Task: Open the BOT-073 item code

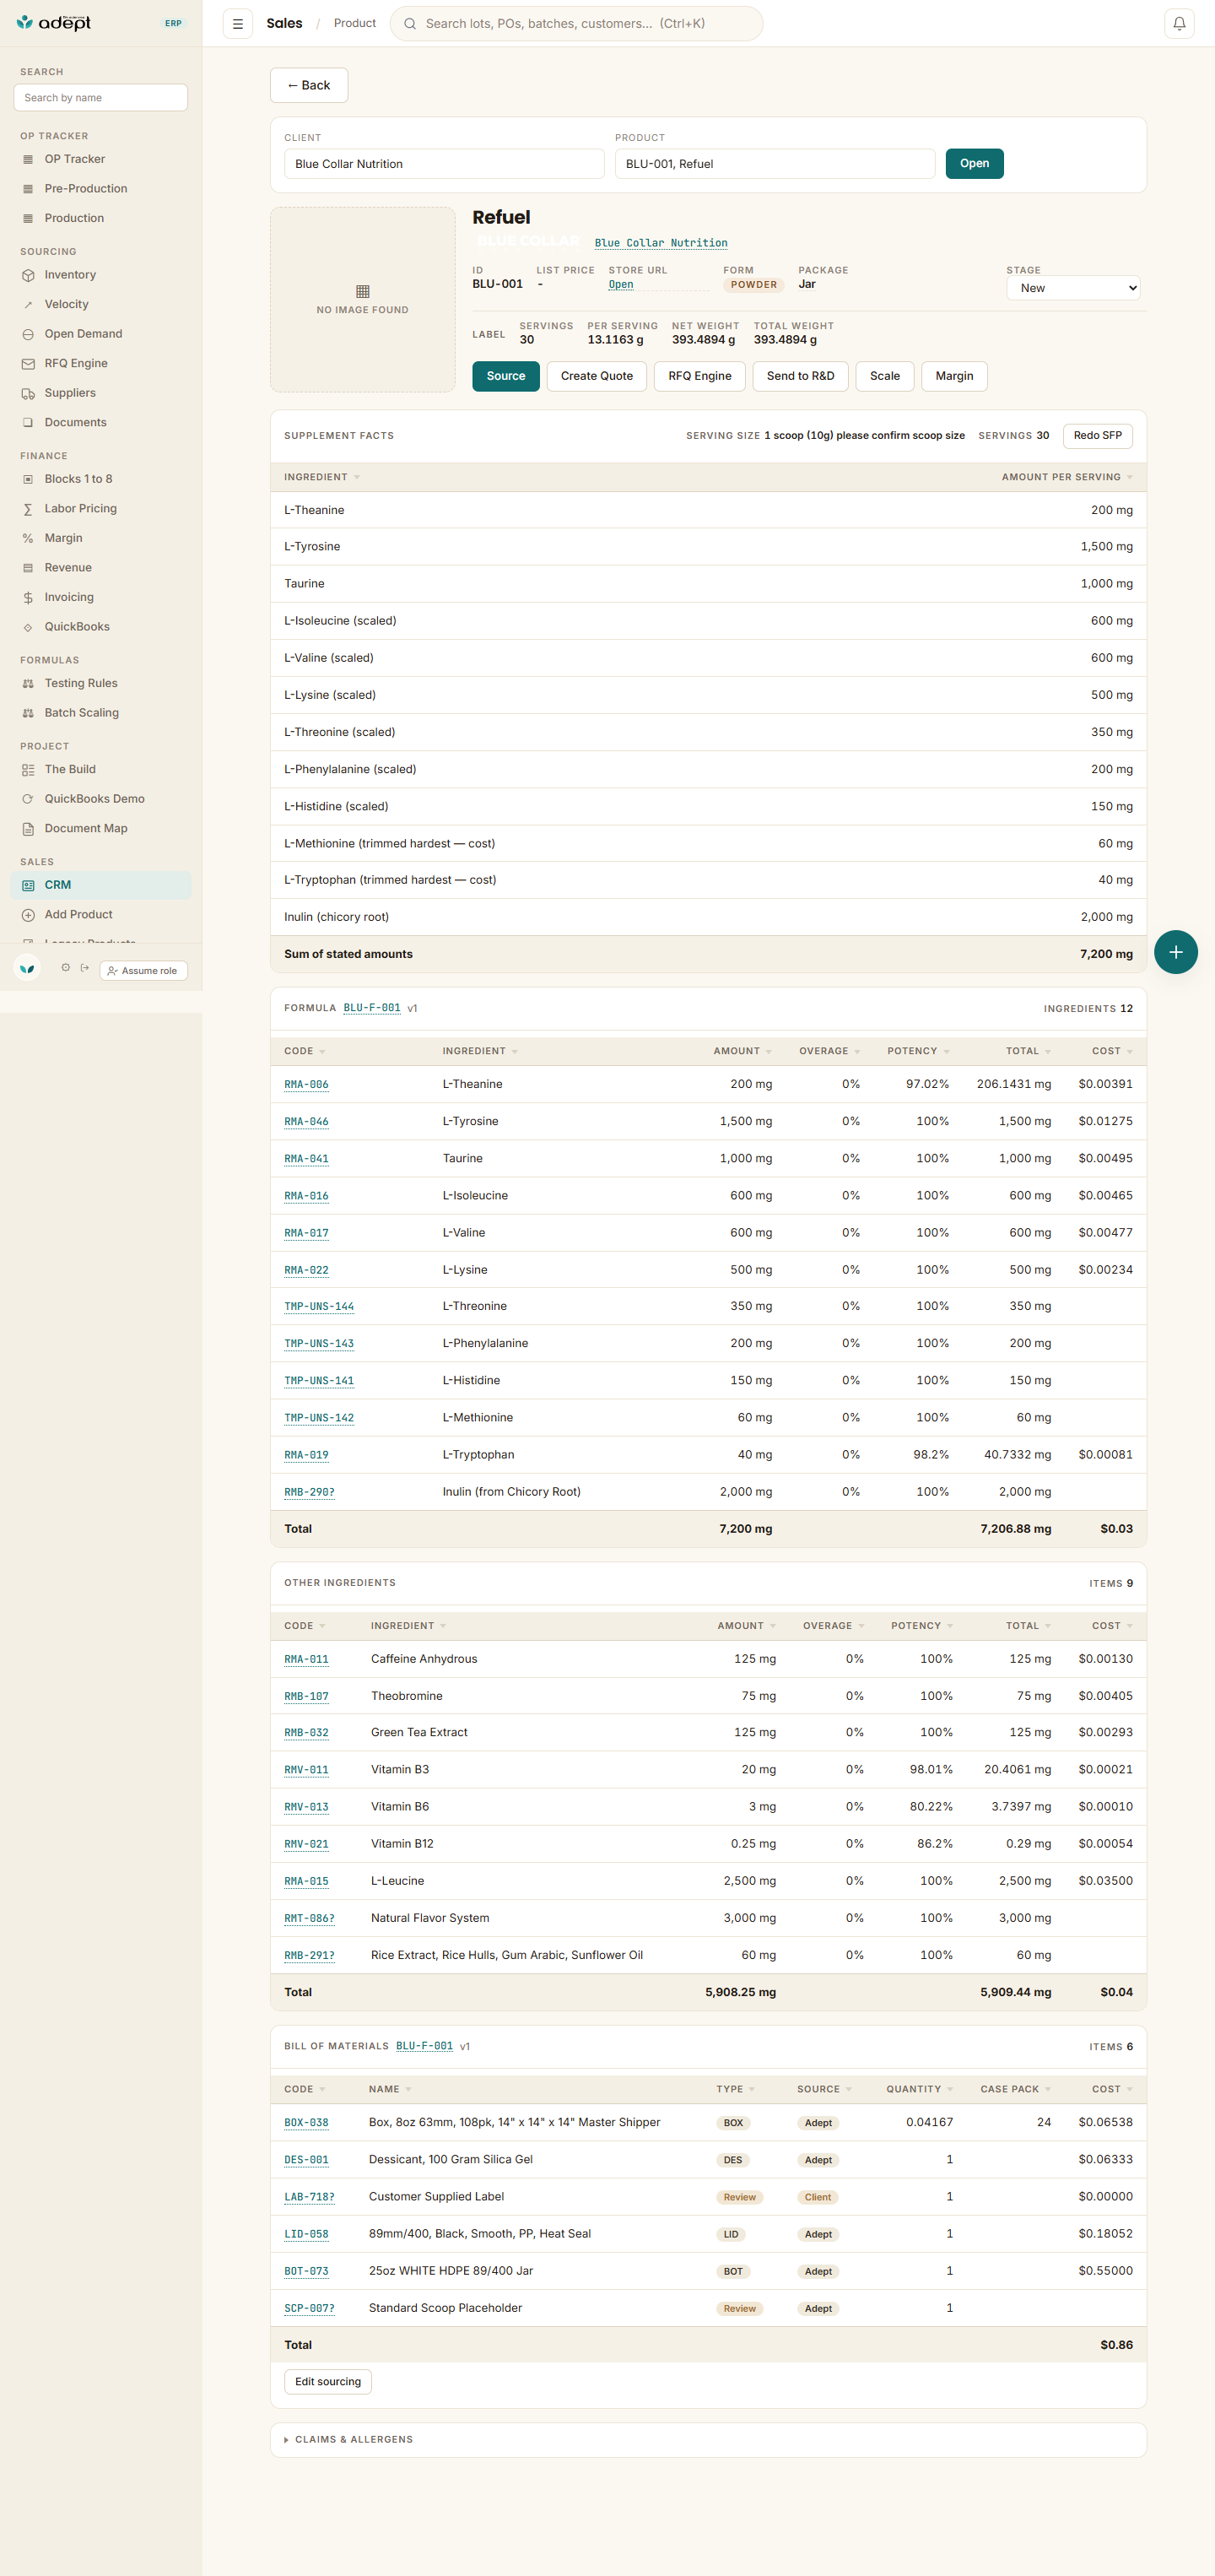Action: [306, 2271]
